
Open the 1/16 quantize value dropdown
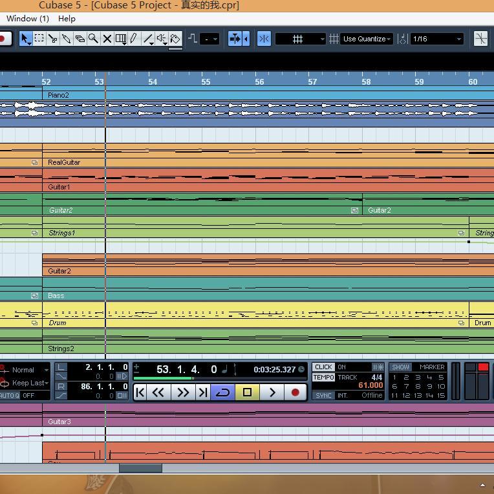point(437,39)
